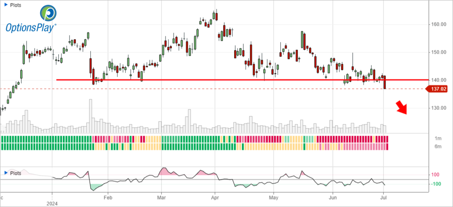The width and height of the screenshot is (453, 207).
Task: Expand the lower indicator Plots triangle
Action: point(7,173)
